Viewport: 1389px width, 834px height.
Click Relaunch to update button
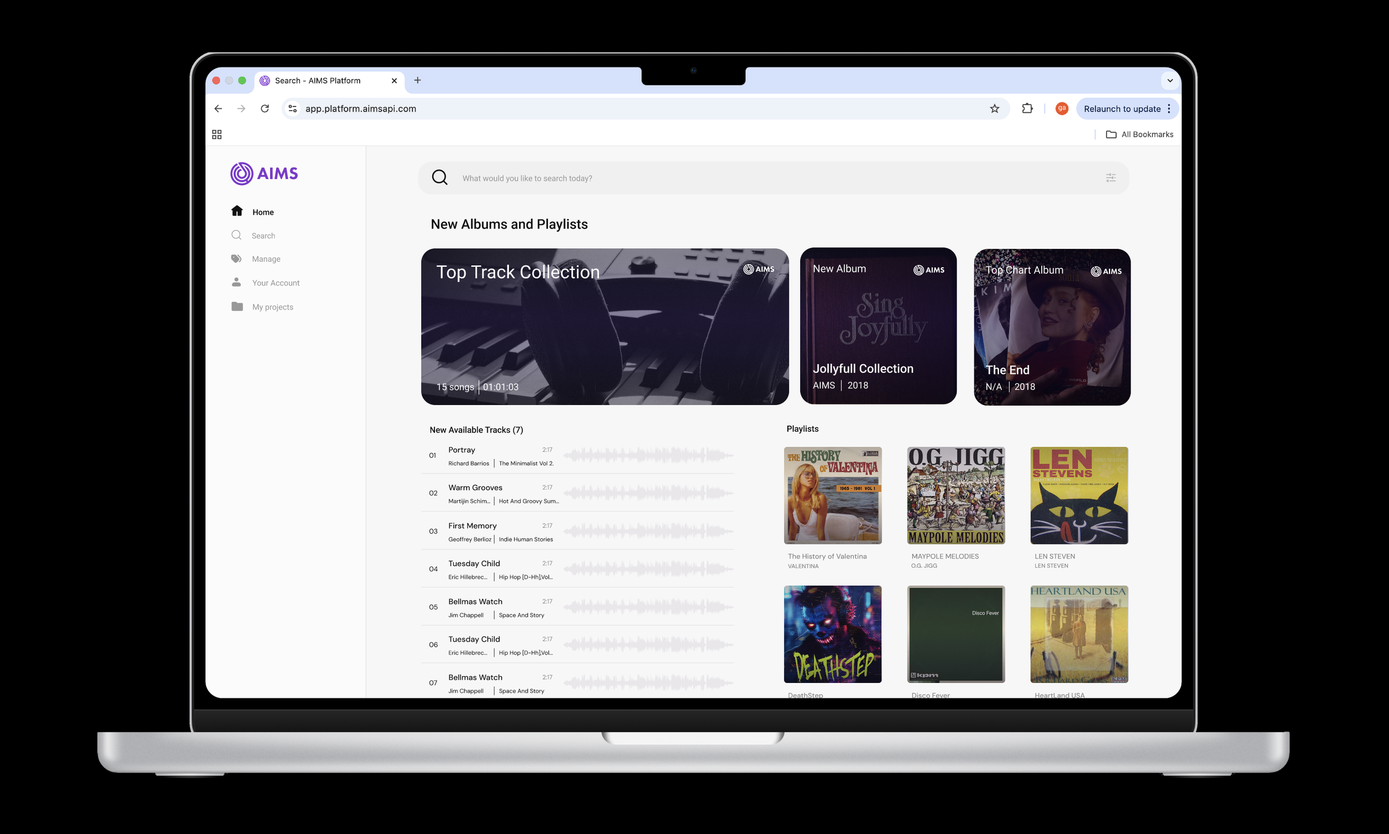(x=1121, y=108)
